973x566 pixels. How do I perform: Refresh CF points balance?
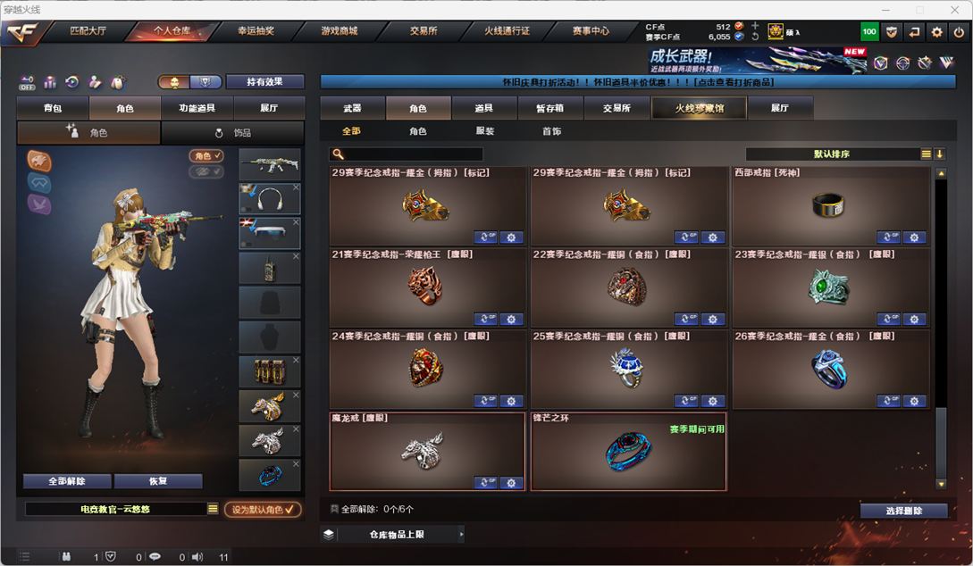755,37
